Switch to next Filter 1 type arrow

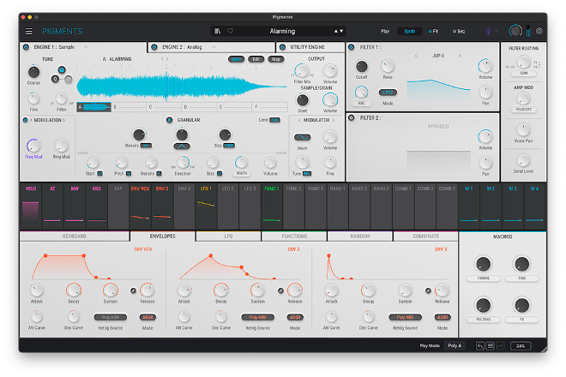[460, 56]
